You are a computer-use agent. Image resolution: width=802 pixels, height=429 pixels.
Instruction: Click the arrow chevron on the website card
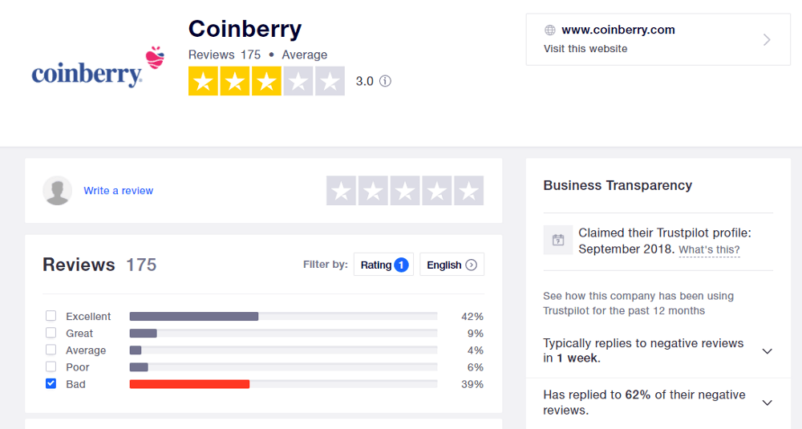(x=766, y=40)
